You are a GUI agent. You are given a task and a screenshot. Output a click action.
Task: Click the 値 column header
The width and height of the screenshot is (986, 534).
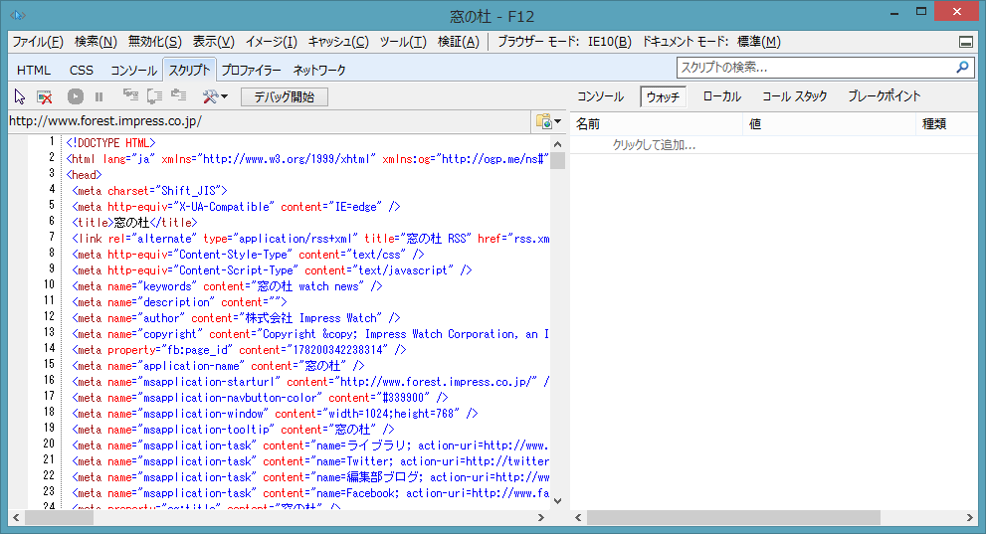(829, 123)
